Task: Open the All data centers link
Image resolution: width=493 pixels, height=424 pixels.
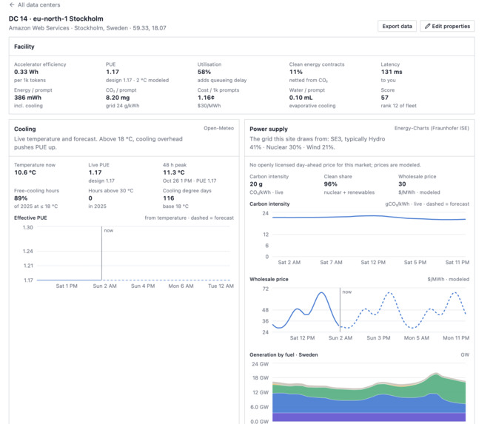Action: [x=38, y=4]
